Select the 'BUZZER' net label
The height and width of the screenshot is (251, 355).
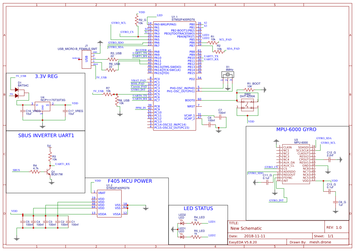[x=141, y=50]
